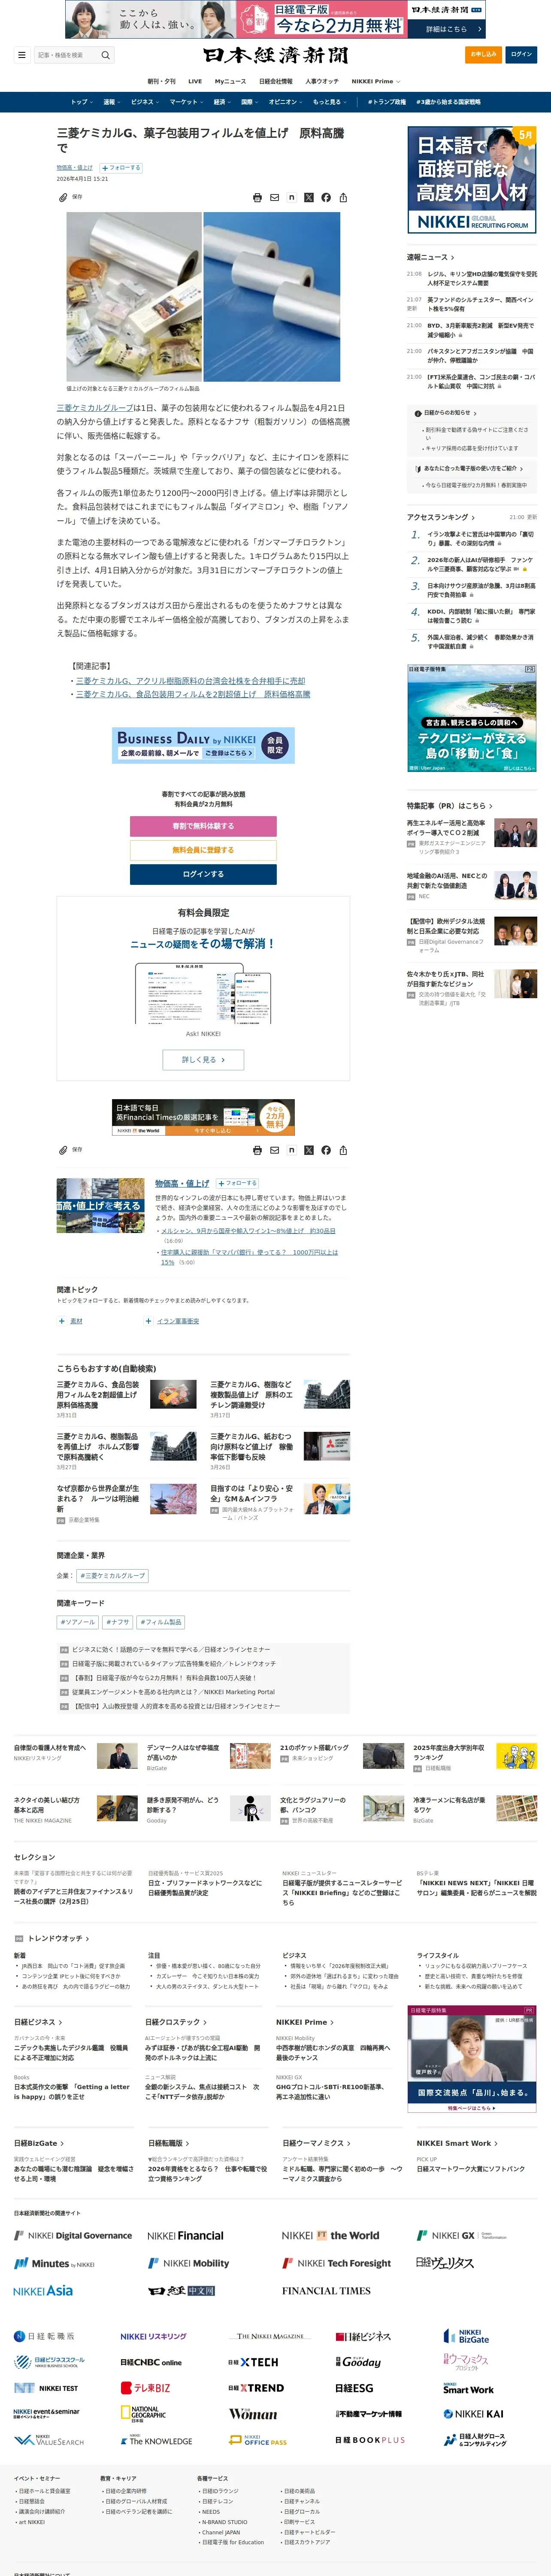Open the 高度外国人材 recruiting forum ad
Image resolution: width=551 pixels, height=2576 pixels.
tap(471, 180)
